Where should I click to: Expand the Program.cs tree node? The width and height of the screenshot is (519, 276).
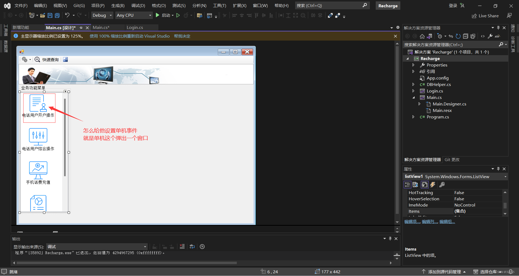pos(413,117)
